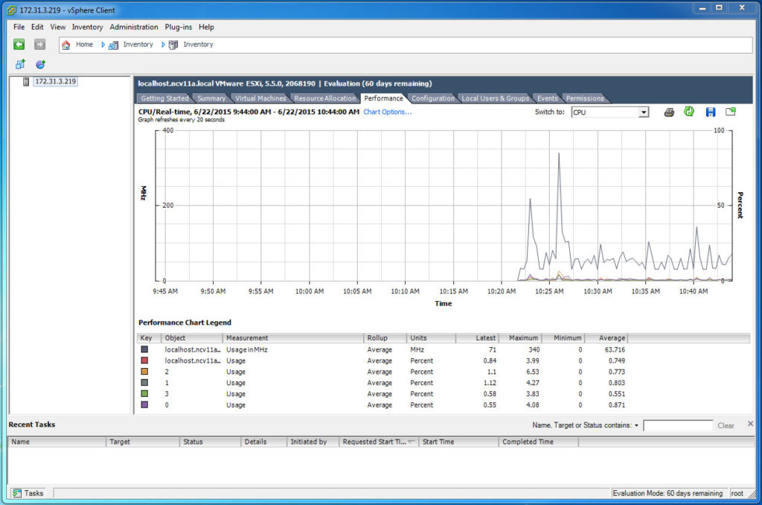Image resolution: width=762 pixels, height=505 pixels.
Task: Click purple key swatch for object 0
Action: tap(144, 404)
